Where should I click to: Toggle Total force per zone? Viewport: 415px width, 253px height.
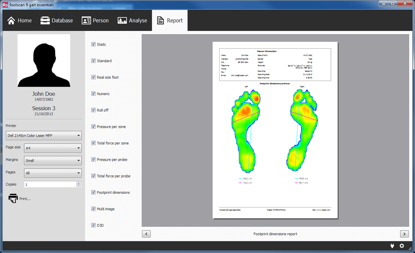(x=93, y=143)
